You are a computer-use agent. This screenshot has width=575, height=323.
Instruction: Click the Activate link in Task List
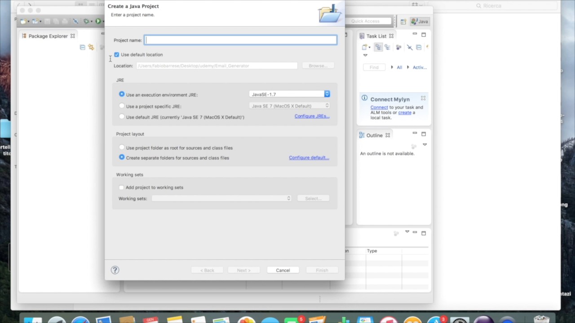point(420,67)
